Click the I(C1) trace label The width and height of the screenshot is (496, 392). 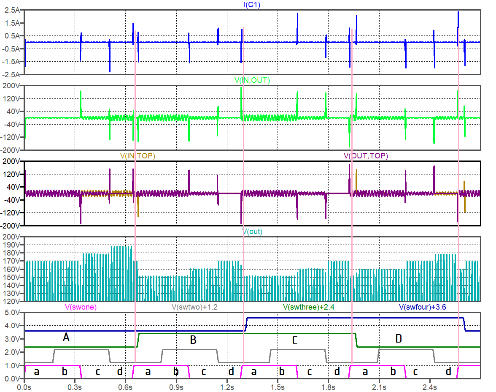[x=252, y=5]
